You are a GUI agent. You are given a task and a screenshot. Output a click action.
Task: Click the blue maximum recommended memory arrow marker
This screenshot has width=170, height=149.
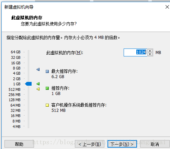point(38,69)
